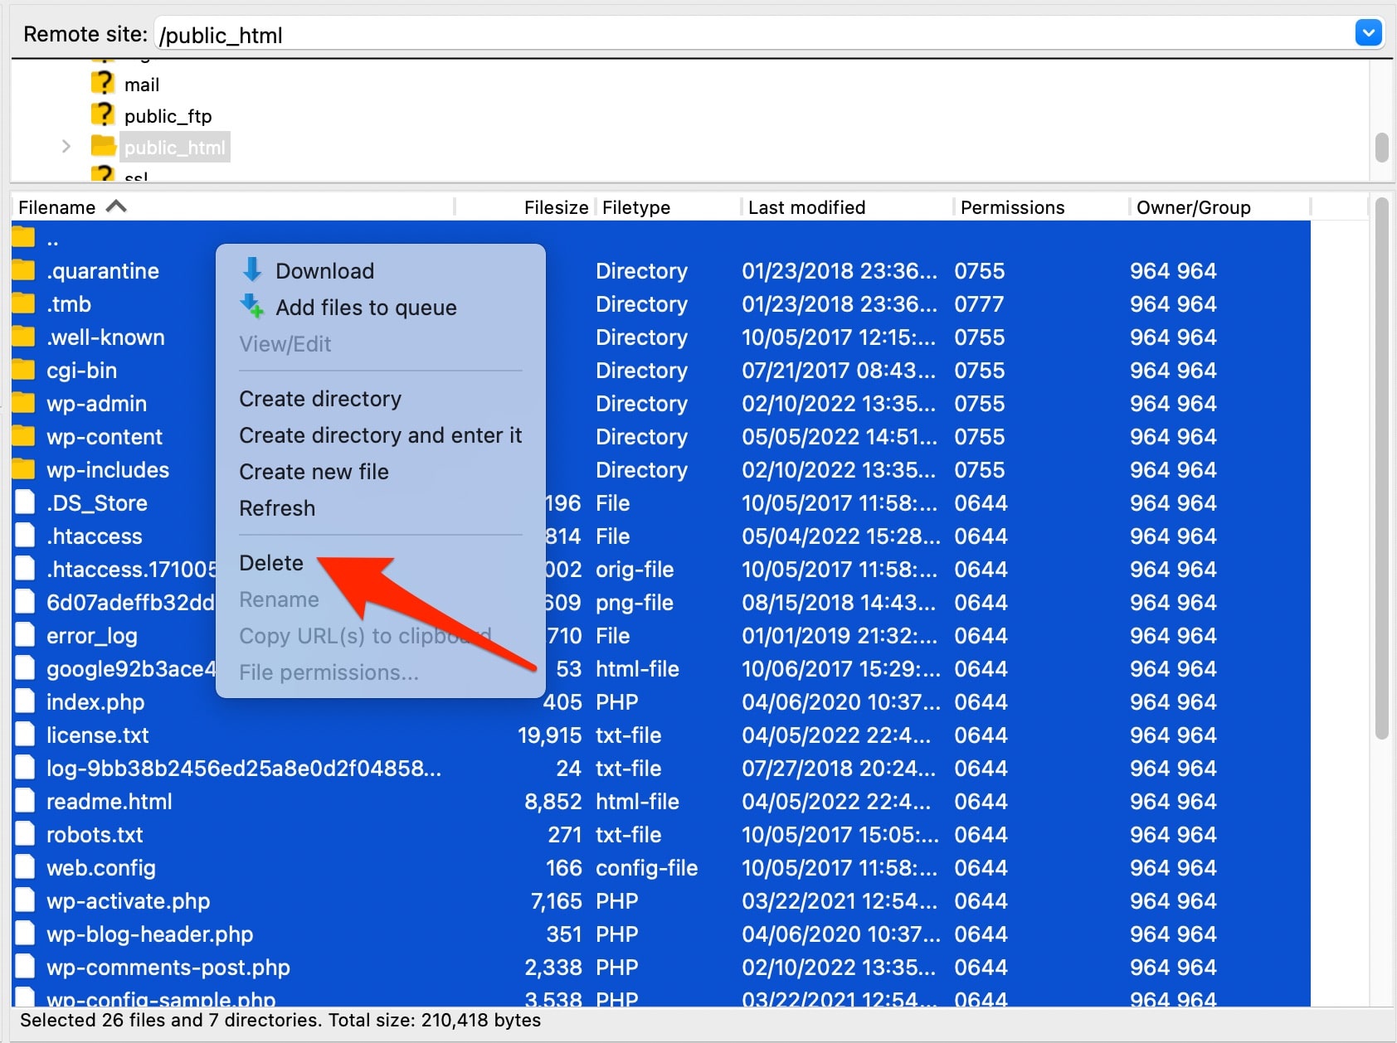Click the cgi-bin folder icon

click(24, 370)
